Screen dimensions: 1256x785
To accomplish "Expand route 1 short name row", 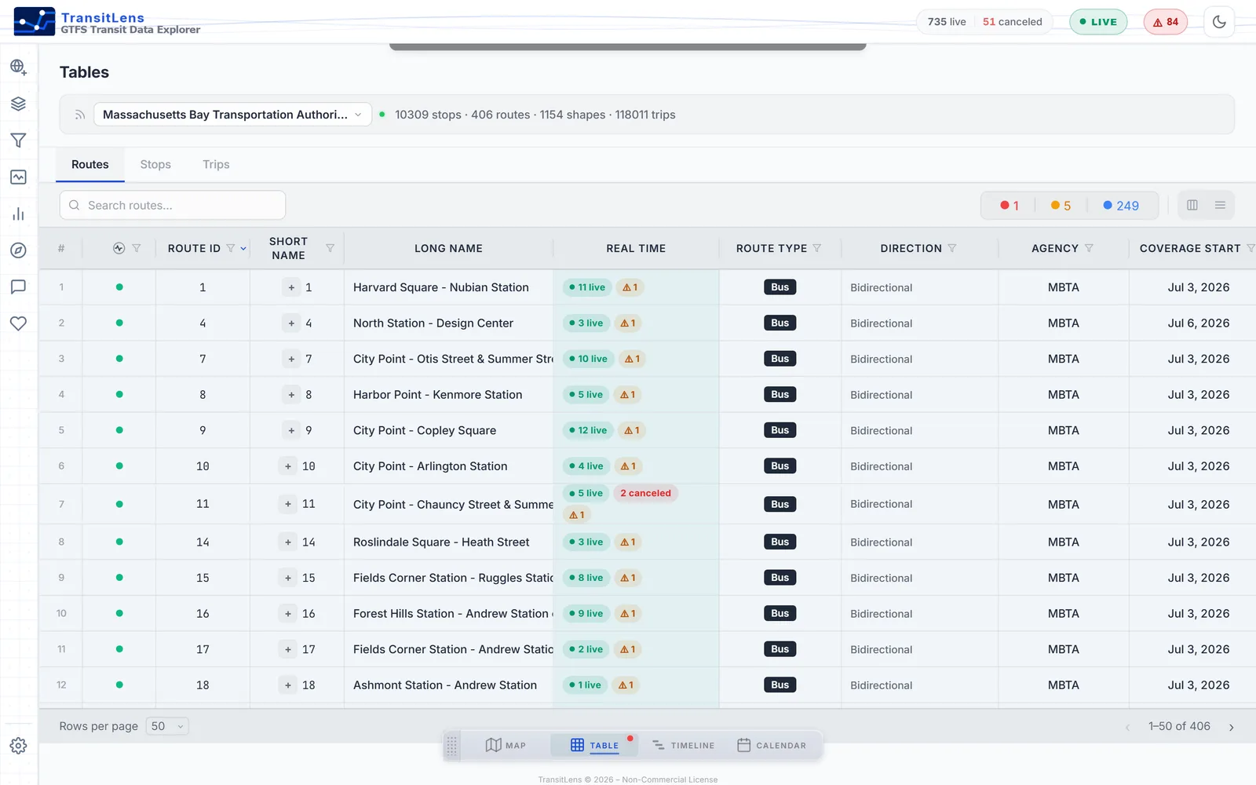I will [x=291, y=287].
